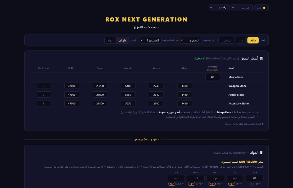Edit Armor Stone Payon price field
Image resolution: width=293 pixels, height=188 pixels.
100,95
